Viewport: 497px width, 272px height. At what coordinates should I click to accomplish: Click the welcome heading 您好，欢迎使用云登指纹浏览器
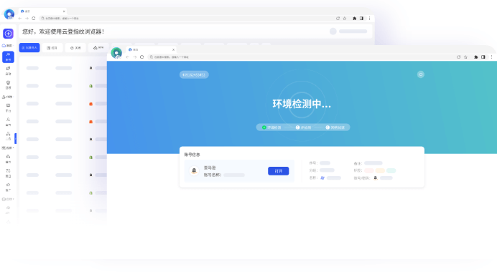click(63, 31)
